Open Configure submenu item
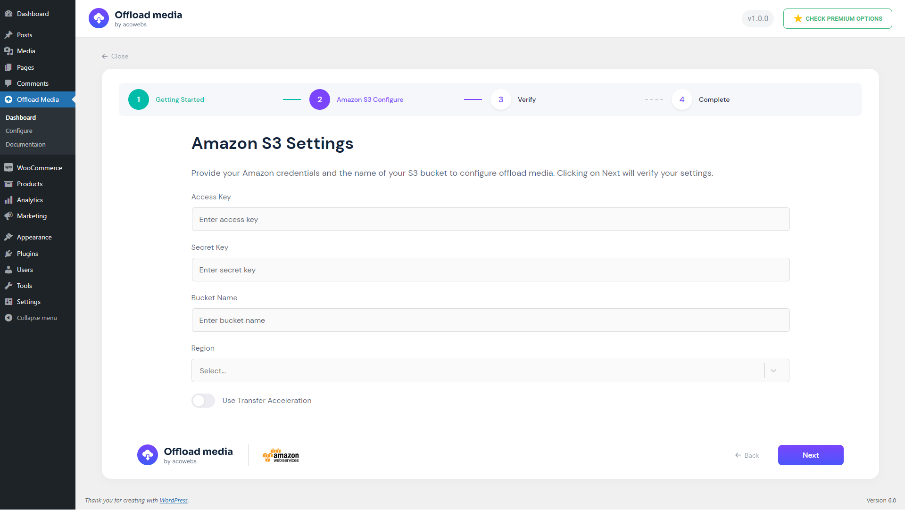 tap(19, 131)
